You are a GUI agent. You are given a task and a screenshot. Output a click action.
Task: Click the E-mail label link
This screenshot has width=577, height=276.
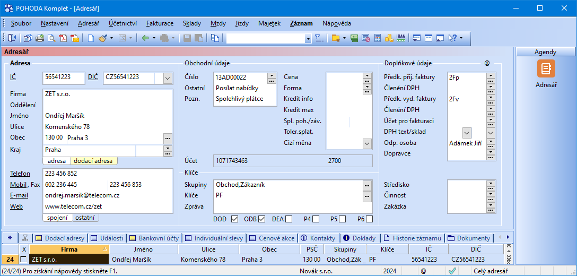pyautogui.click(x=19, y=196)
